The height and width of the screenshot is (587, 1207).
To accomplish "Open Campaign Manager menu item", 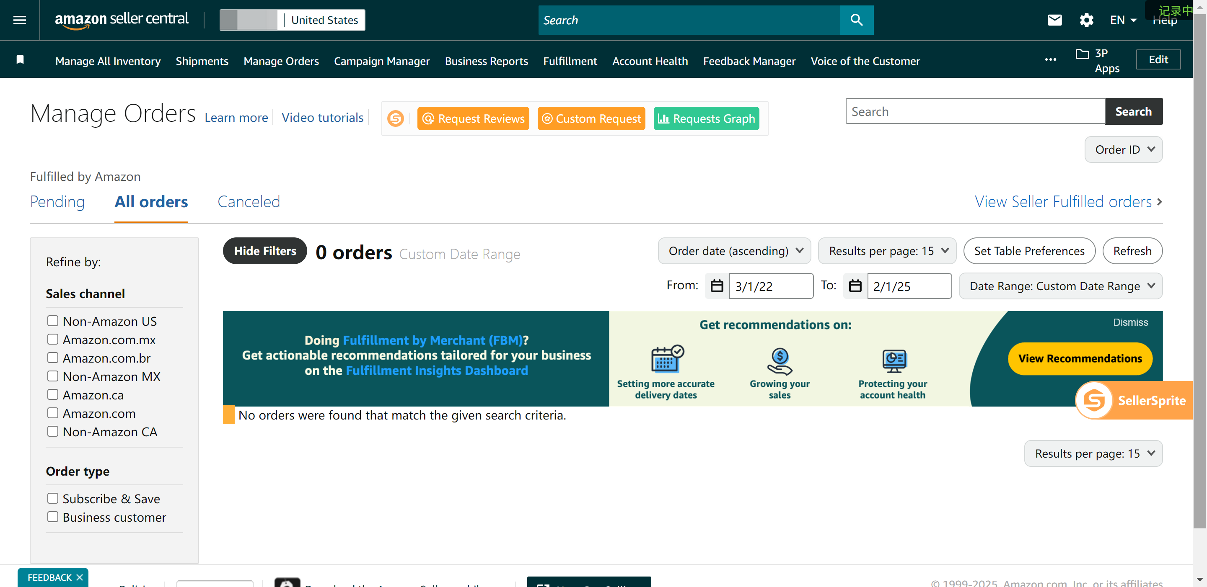I will 381,61.
